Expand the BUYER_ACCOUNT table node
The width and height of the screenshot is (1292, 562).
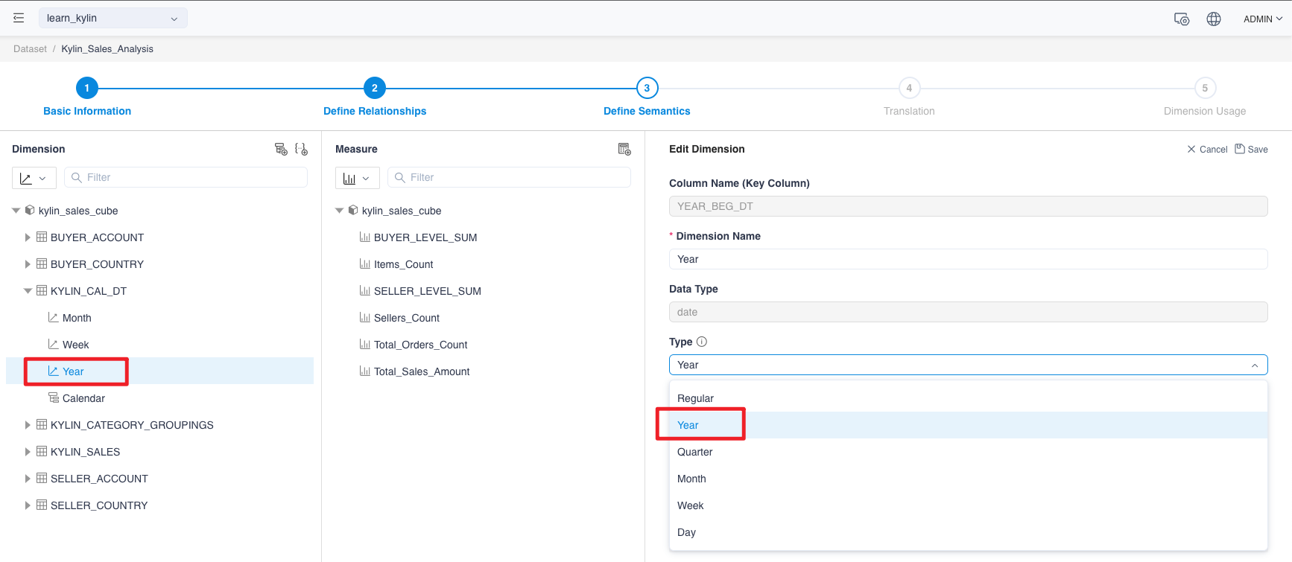(x=28, y=237)
